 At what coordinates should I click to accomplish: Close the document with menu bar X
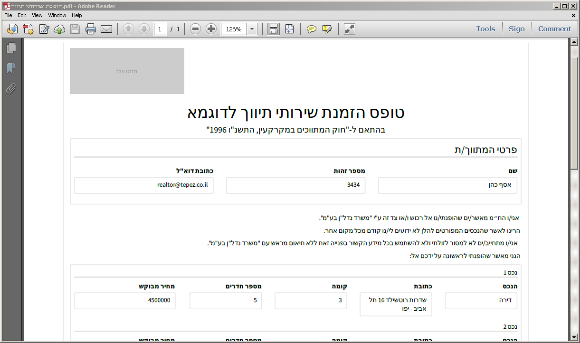click(x=574, y=15)
